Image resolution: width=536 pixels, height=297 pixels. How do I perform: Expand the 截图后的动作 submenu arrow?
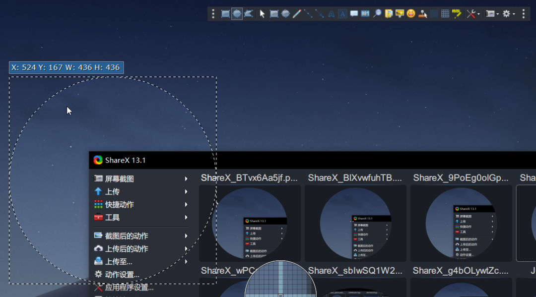pos(186,236)
